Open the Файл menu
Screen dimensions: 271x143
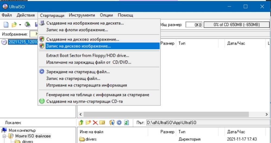[x=7, y=15]
